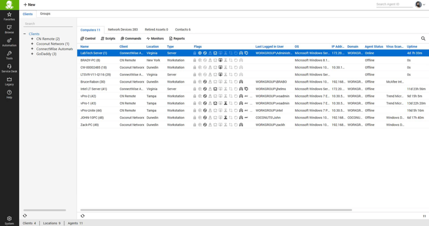Sort by the OS column header
The width and height of the screenshot is (429, 226).
coord(297,47)
